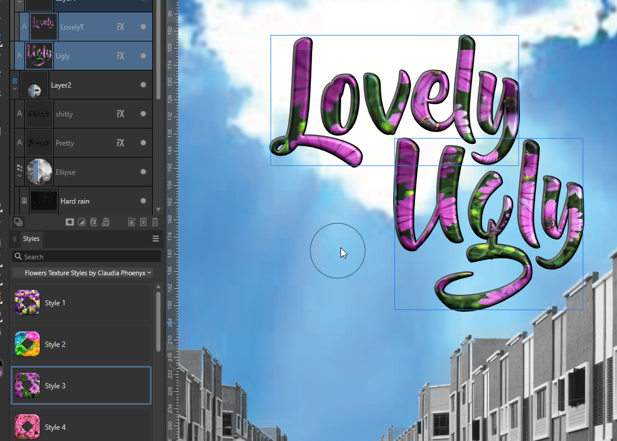Apply Style 1 from the styles list
The width and height of the screenshot is (617, 441).
pyautogui.click(x=81, y=303)
